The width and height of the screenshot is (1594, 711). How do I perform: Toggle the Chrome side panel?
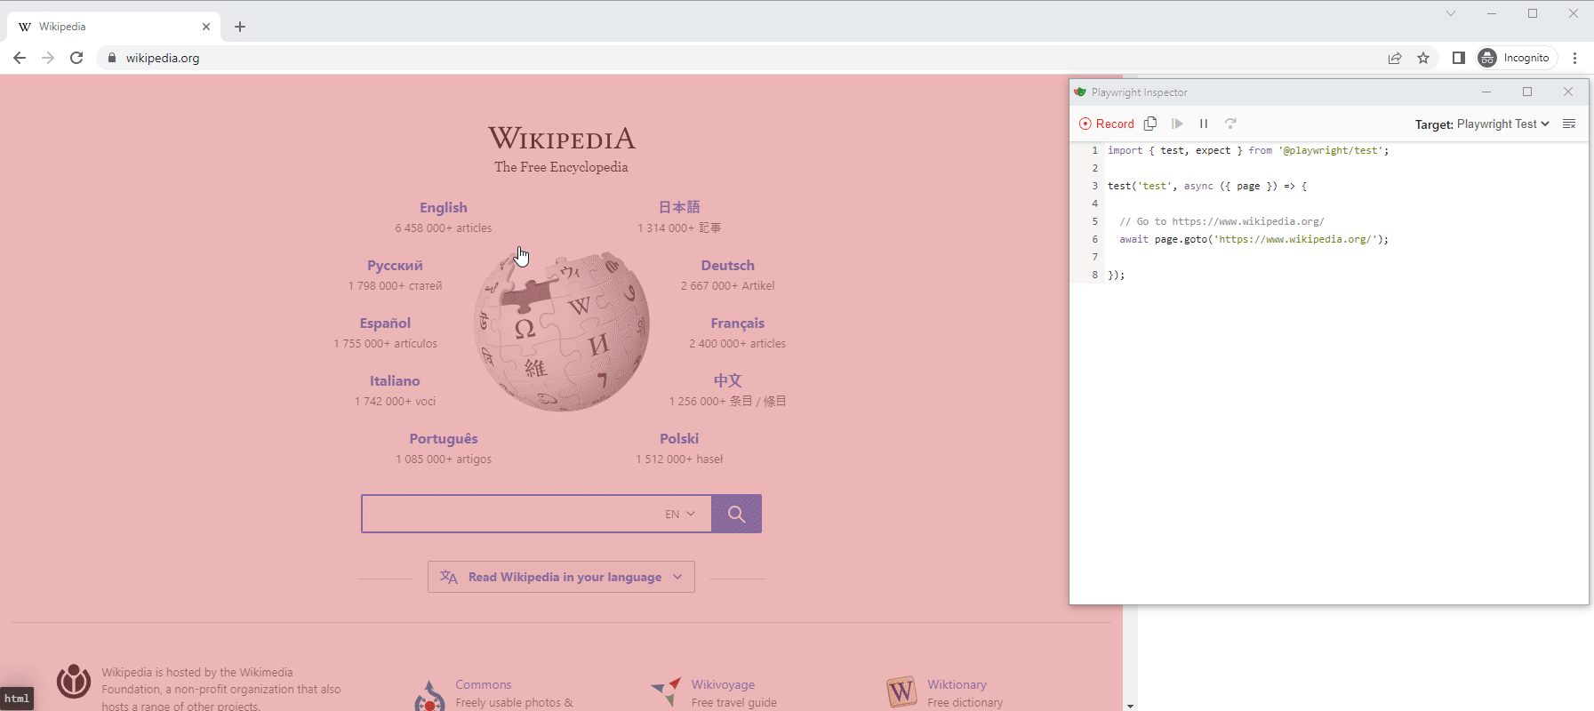coord(1459,58)
